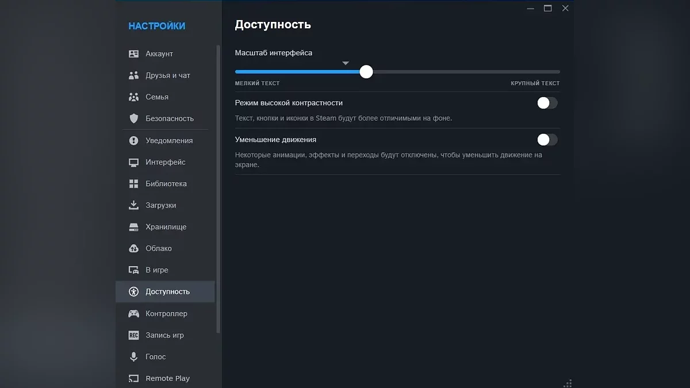Open Controller via the gamepad icon
Image resolution: width=690 pixels, height=388 pixels.
click(x=133, y=314)
